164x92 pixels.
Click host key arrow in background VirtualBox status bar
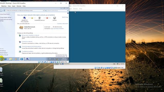[116, 68]
